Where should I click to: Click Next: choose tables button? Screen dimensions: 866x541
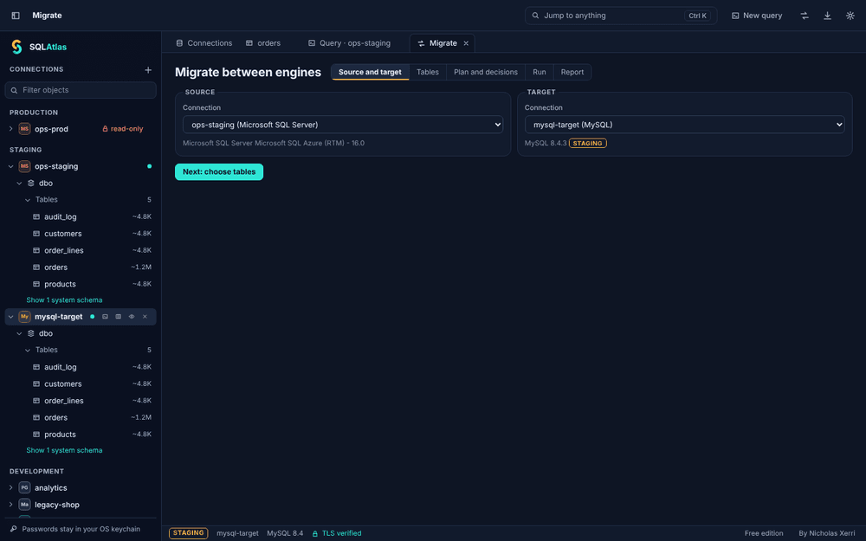tap(219, 171)
